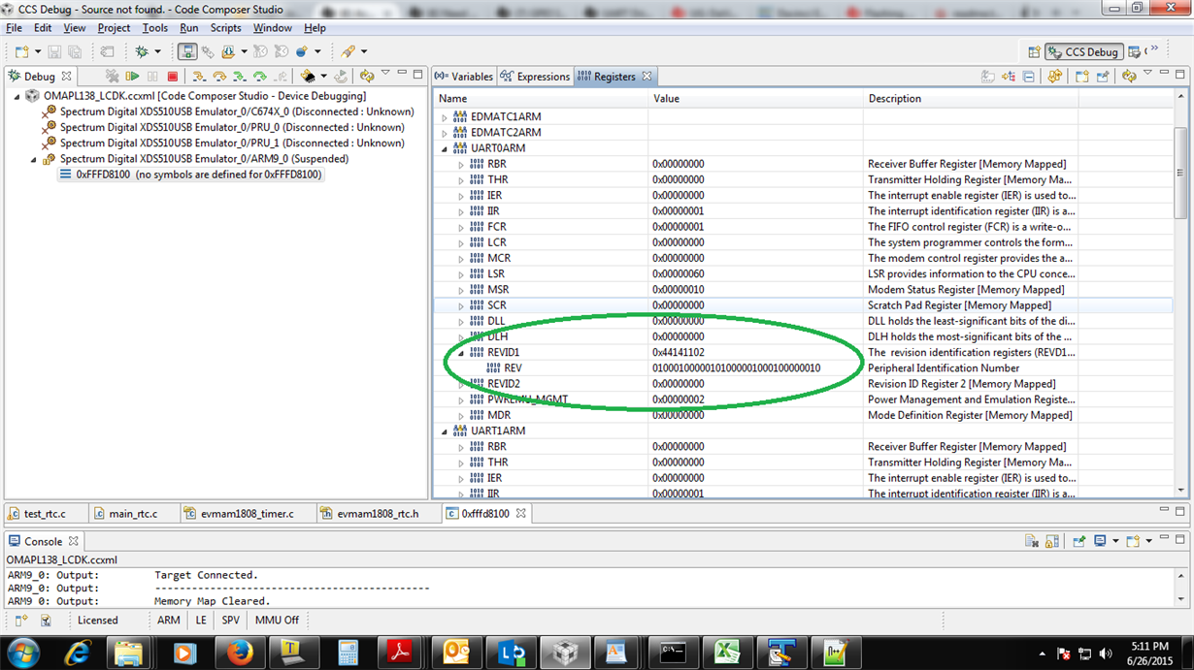Select the 0xFFFD8100 stack frame entry
This screenshot has height=670, width=1194.
pos(190,175)
